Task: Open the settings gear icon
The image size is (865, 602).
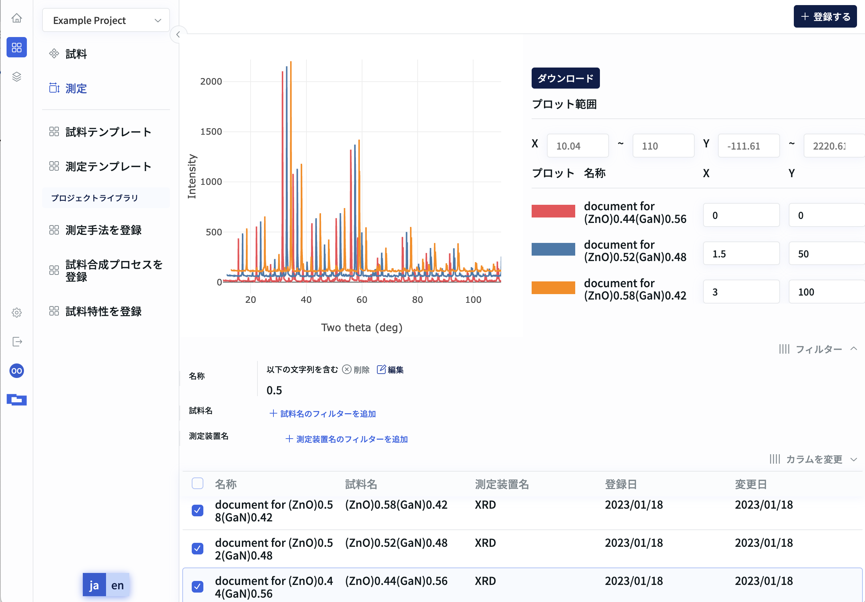Action: pos(17,312)
